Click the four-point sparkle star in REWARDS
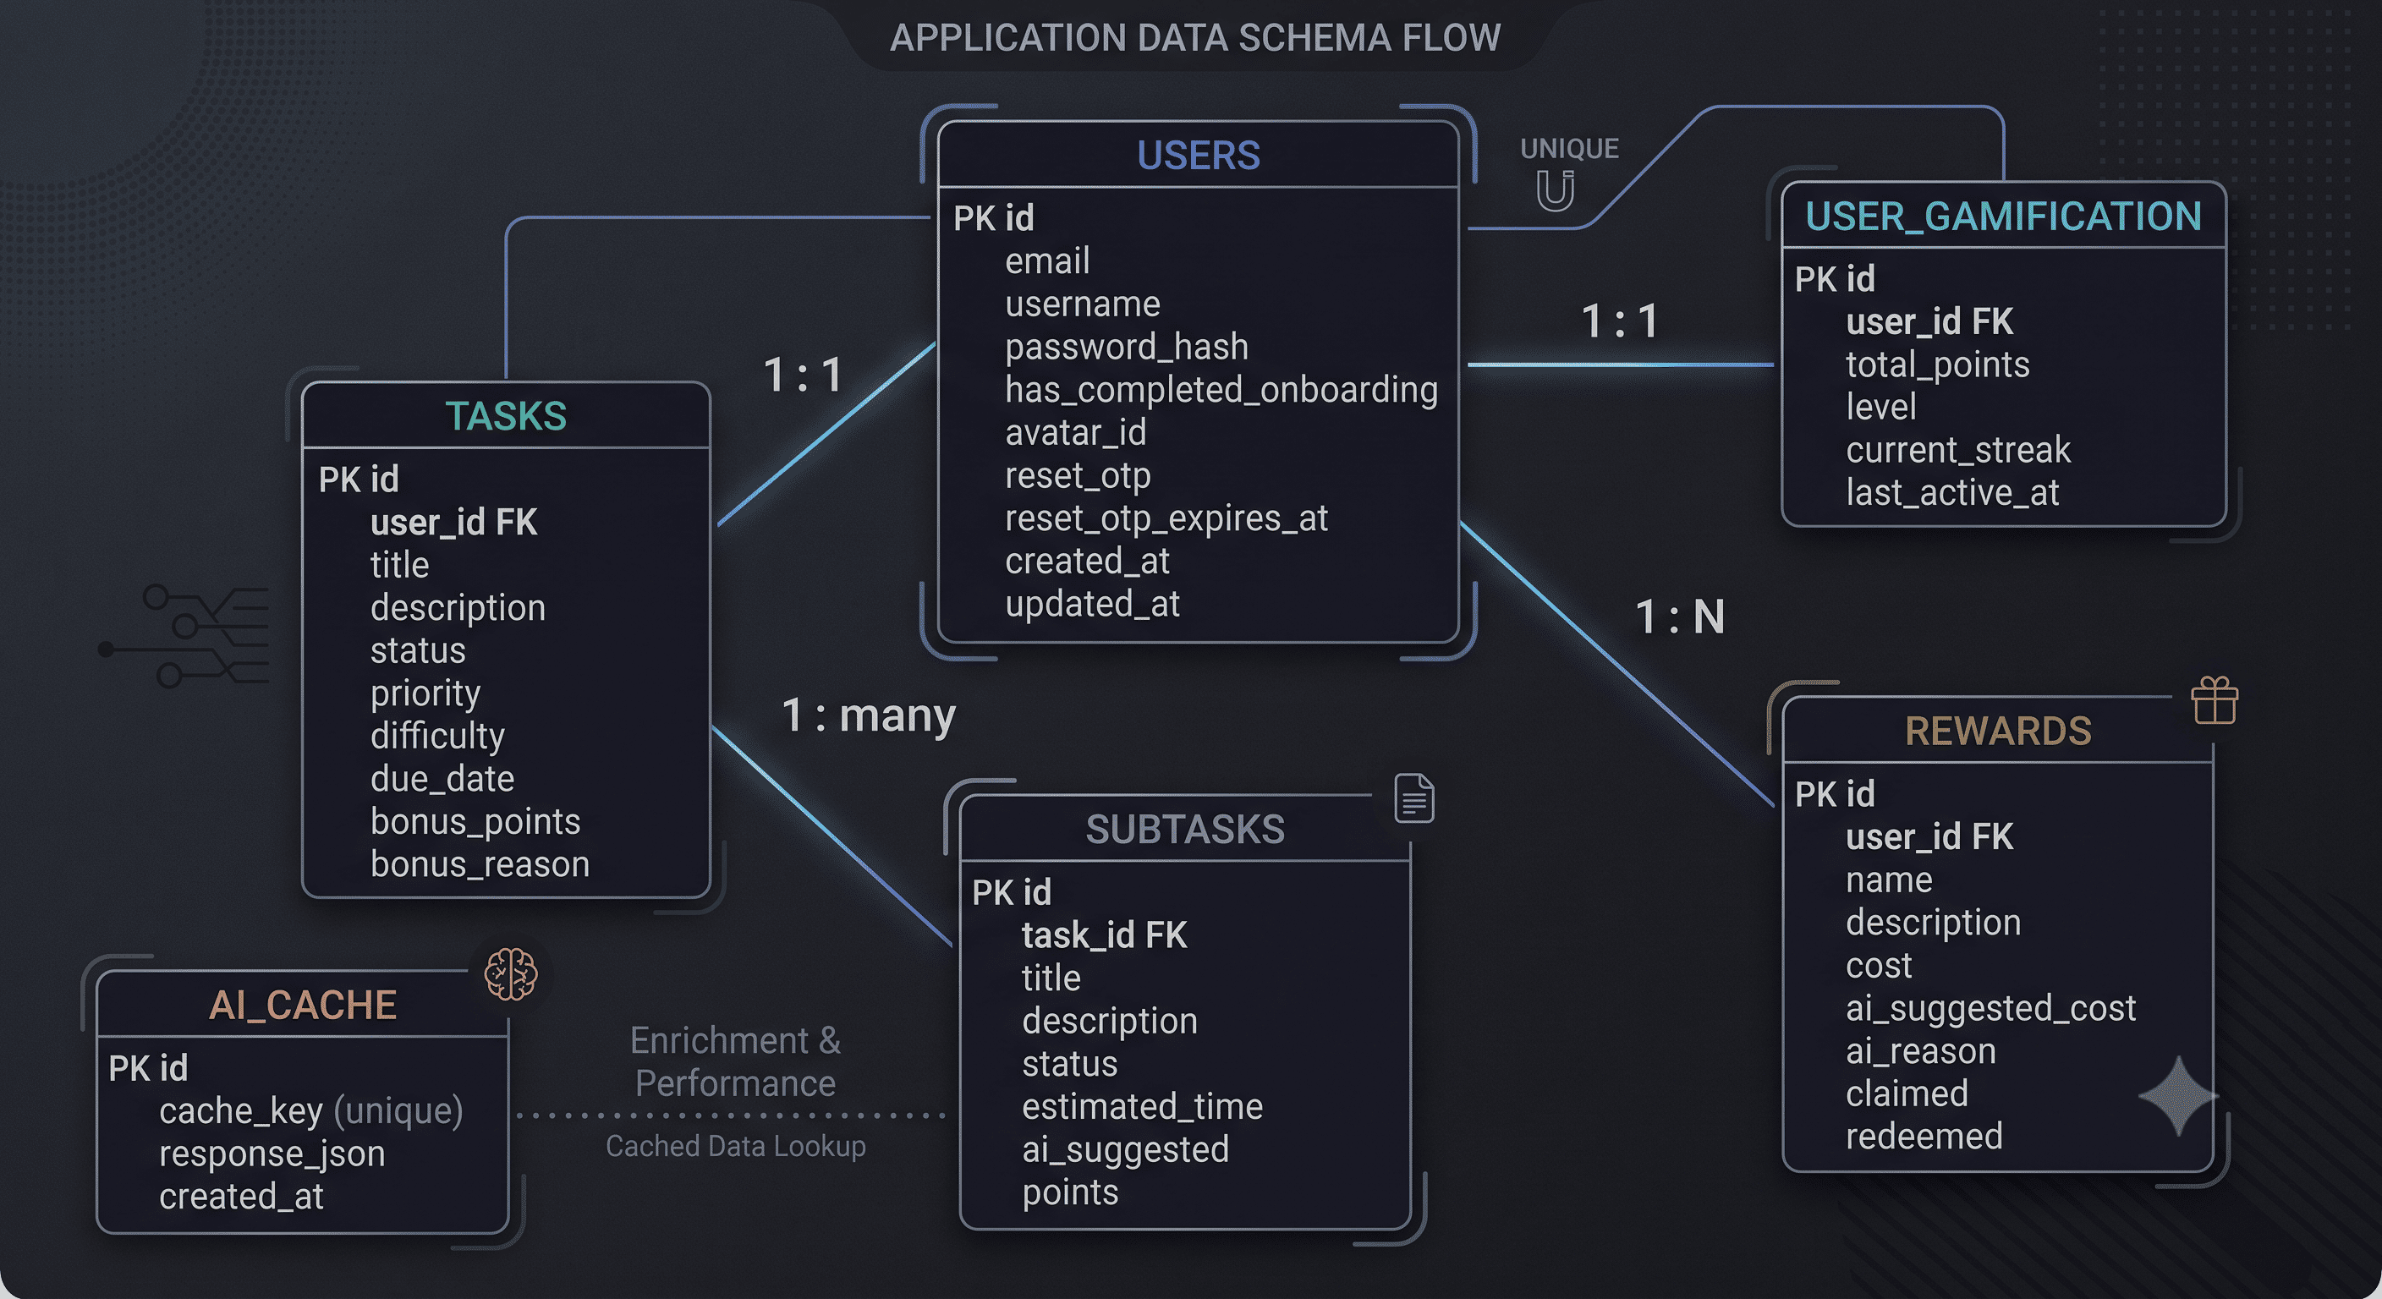This screenshot has width=2382, height=1299. (x=2179, y=1095)
